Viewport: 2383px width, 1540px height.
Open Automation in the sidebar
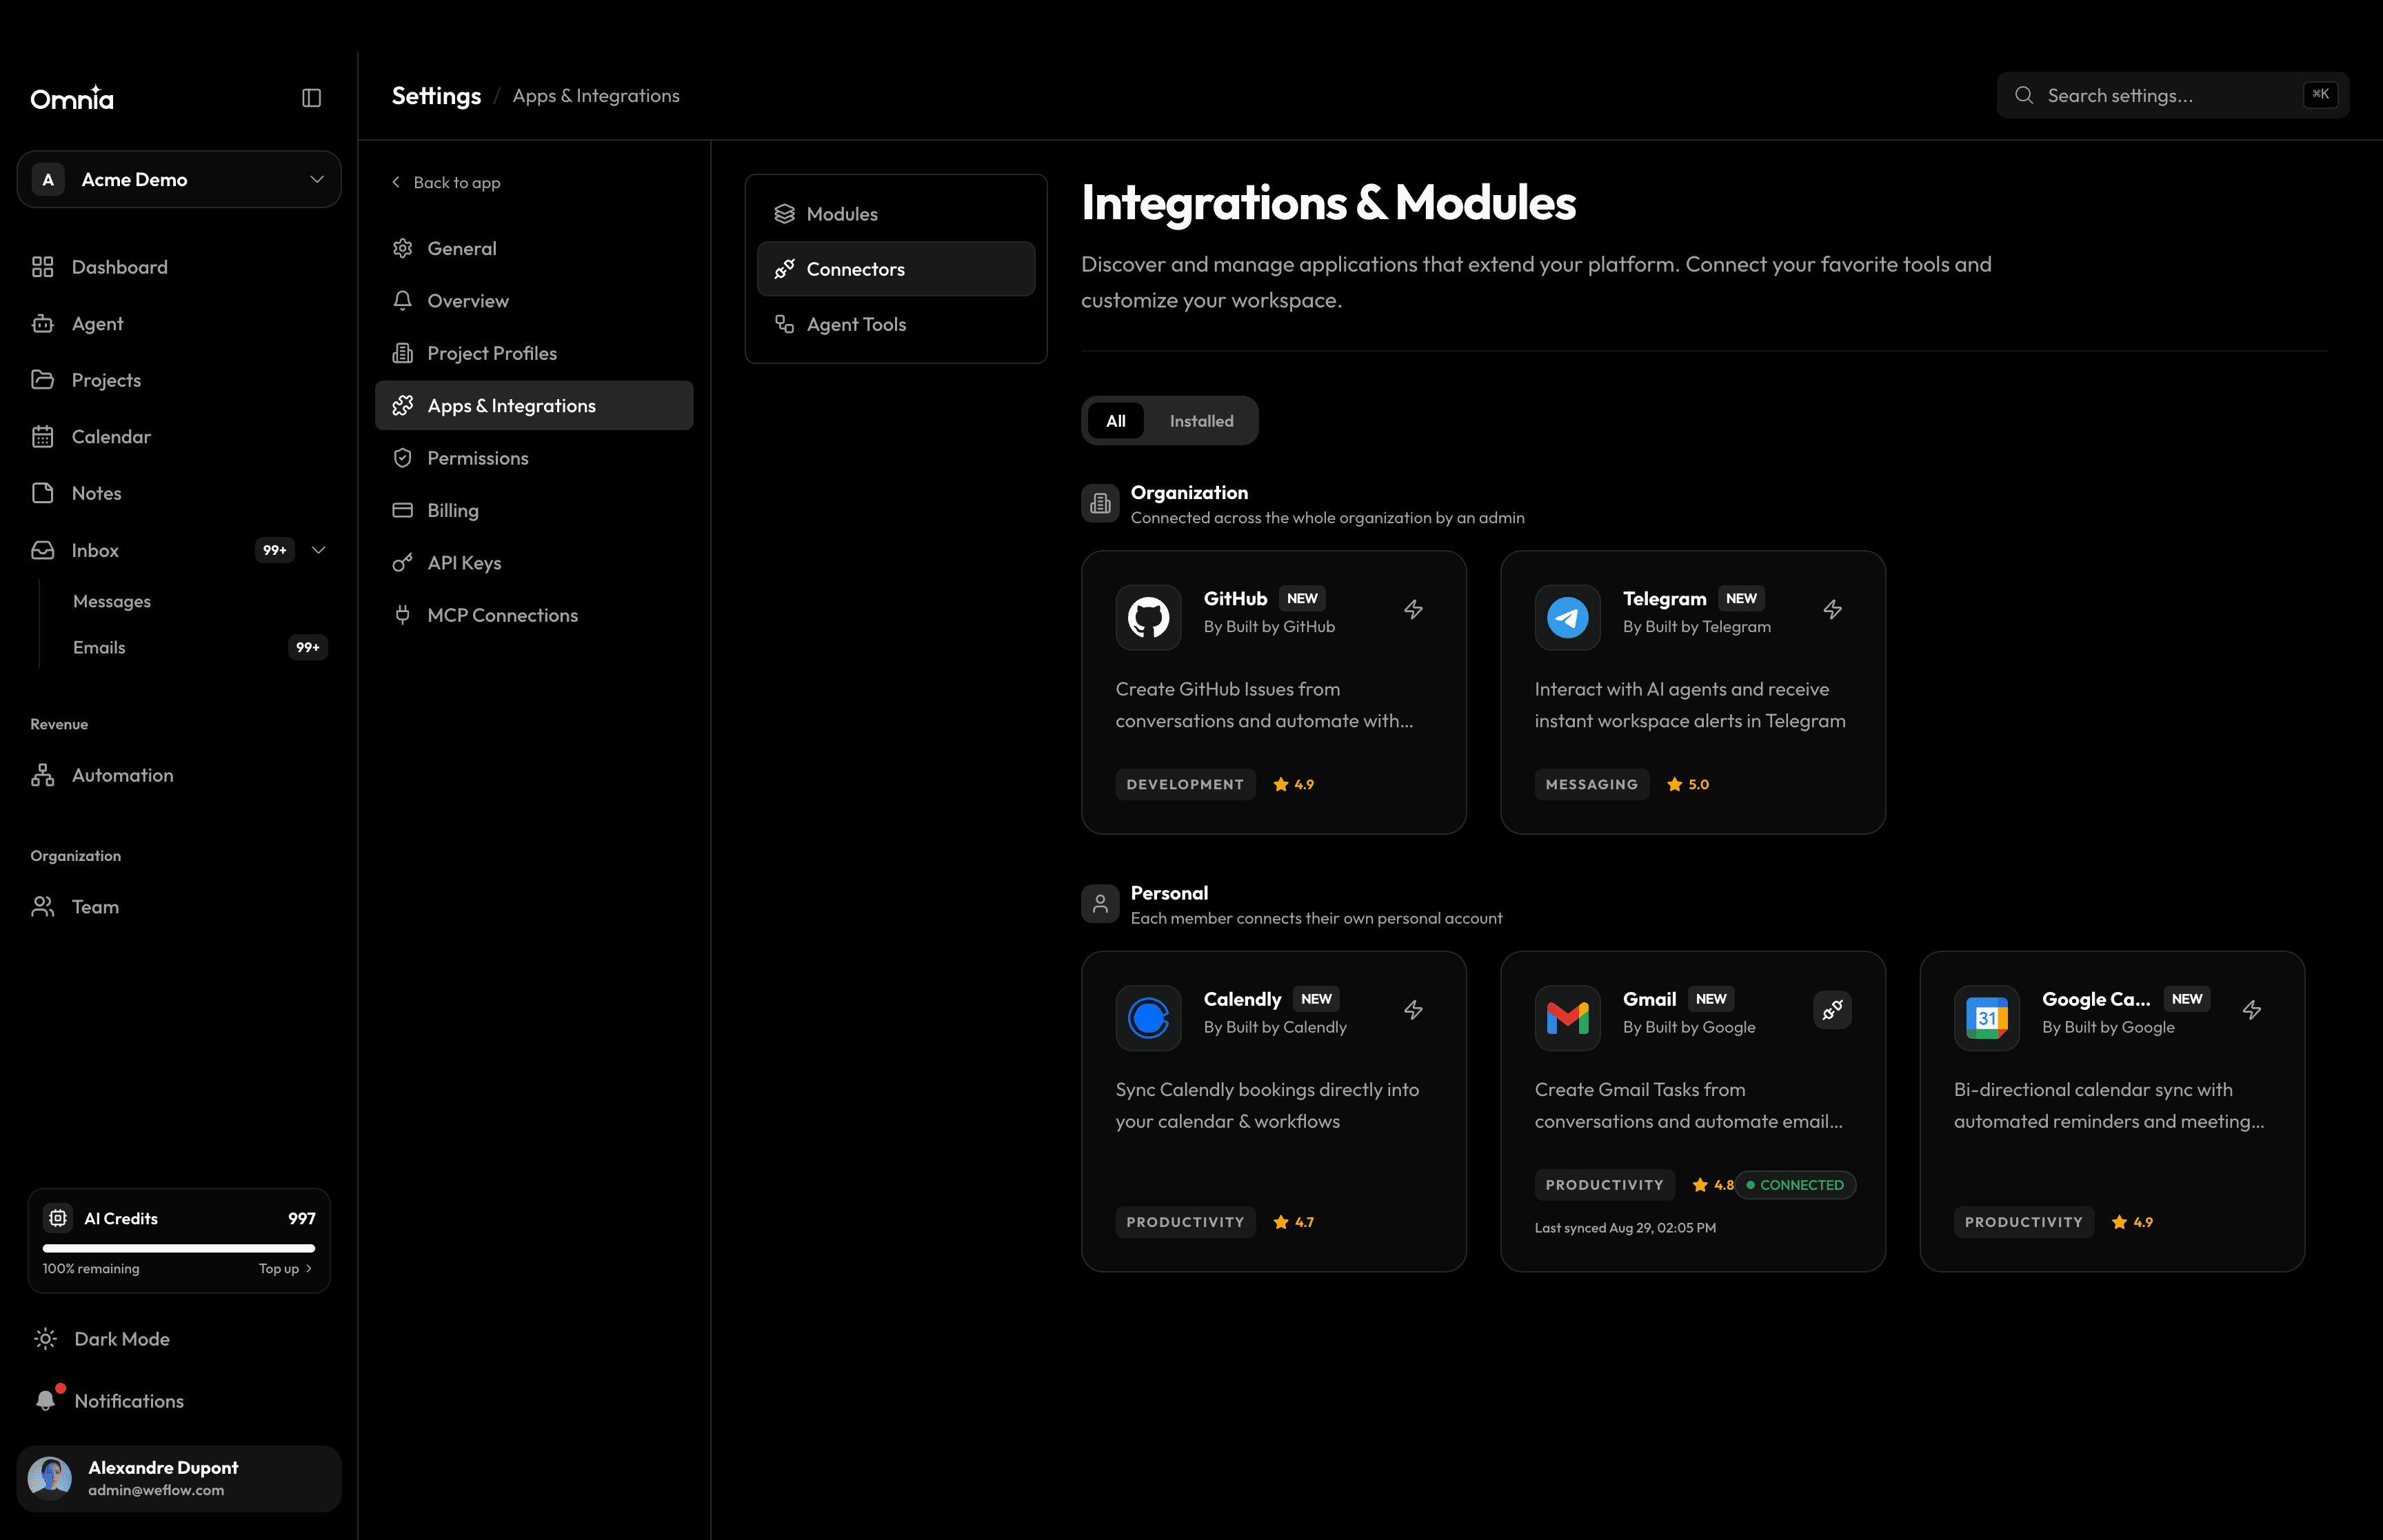179,775
